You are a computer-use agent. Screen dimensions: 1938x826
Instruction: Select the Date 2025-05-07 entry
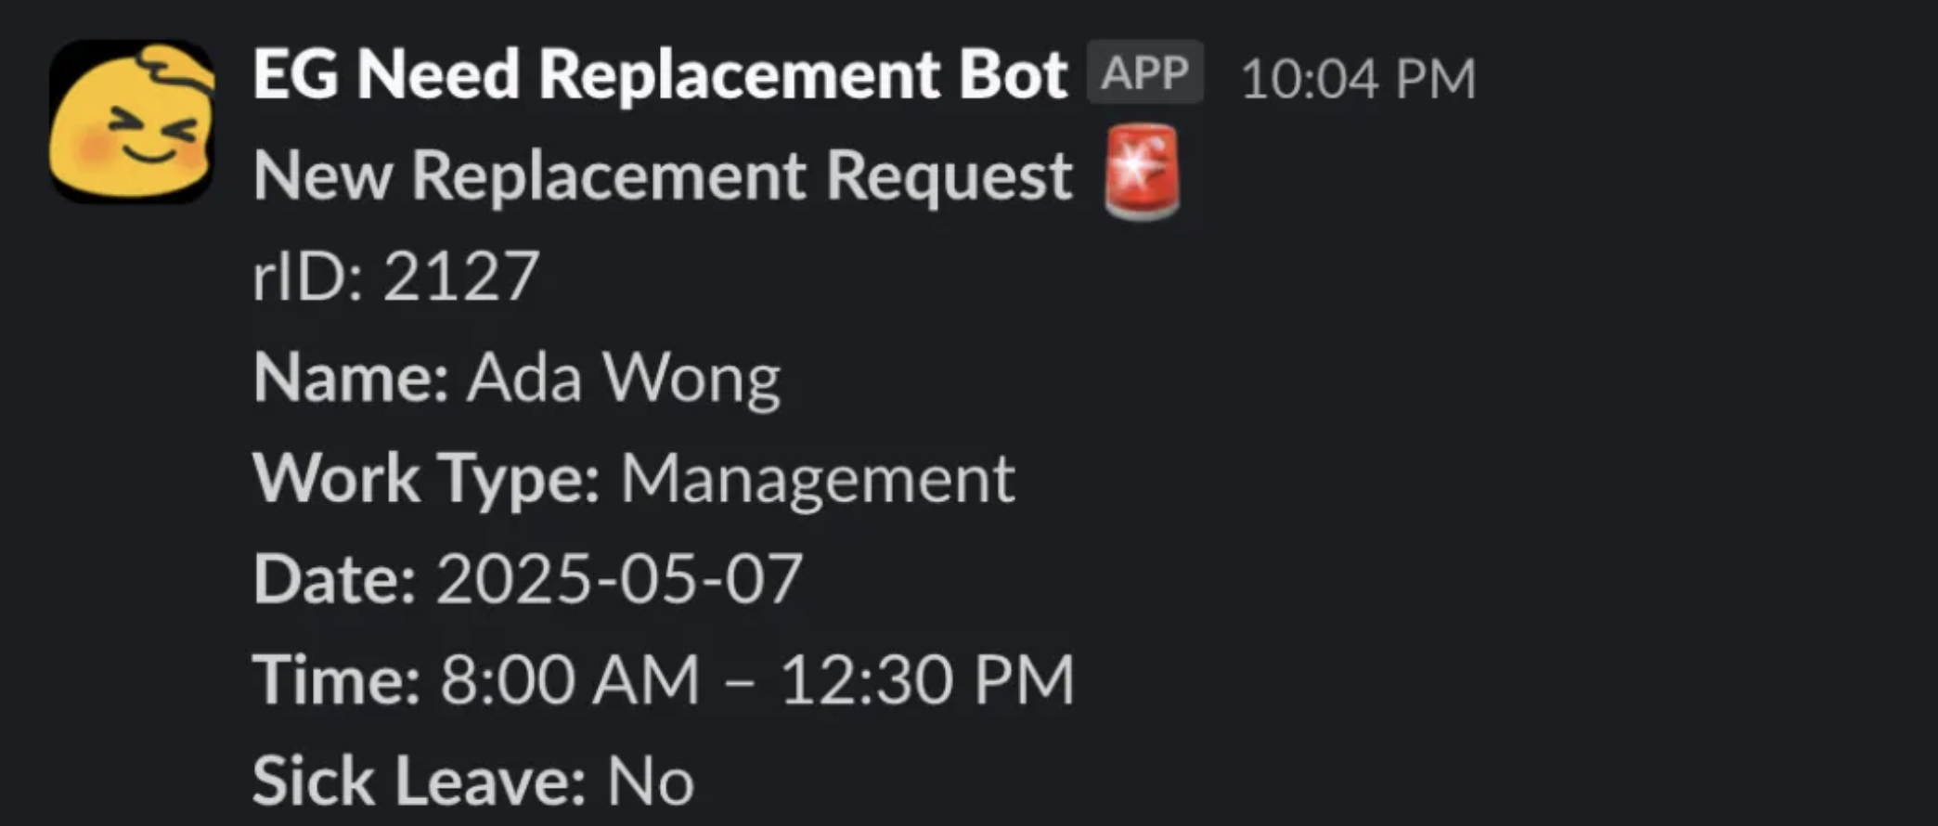coord(529,579)
